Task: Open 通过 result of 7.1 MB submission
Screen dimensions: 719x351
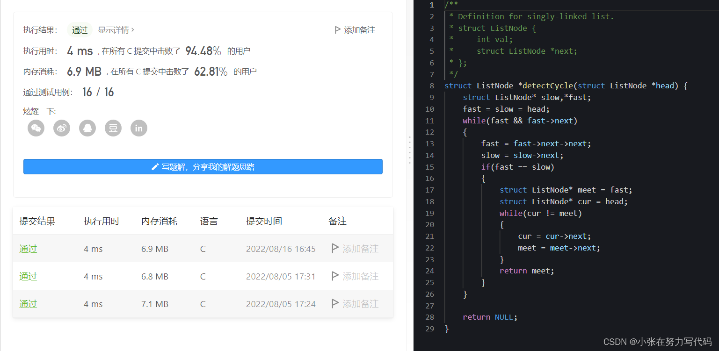Action: point(28,304)
